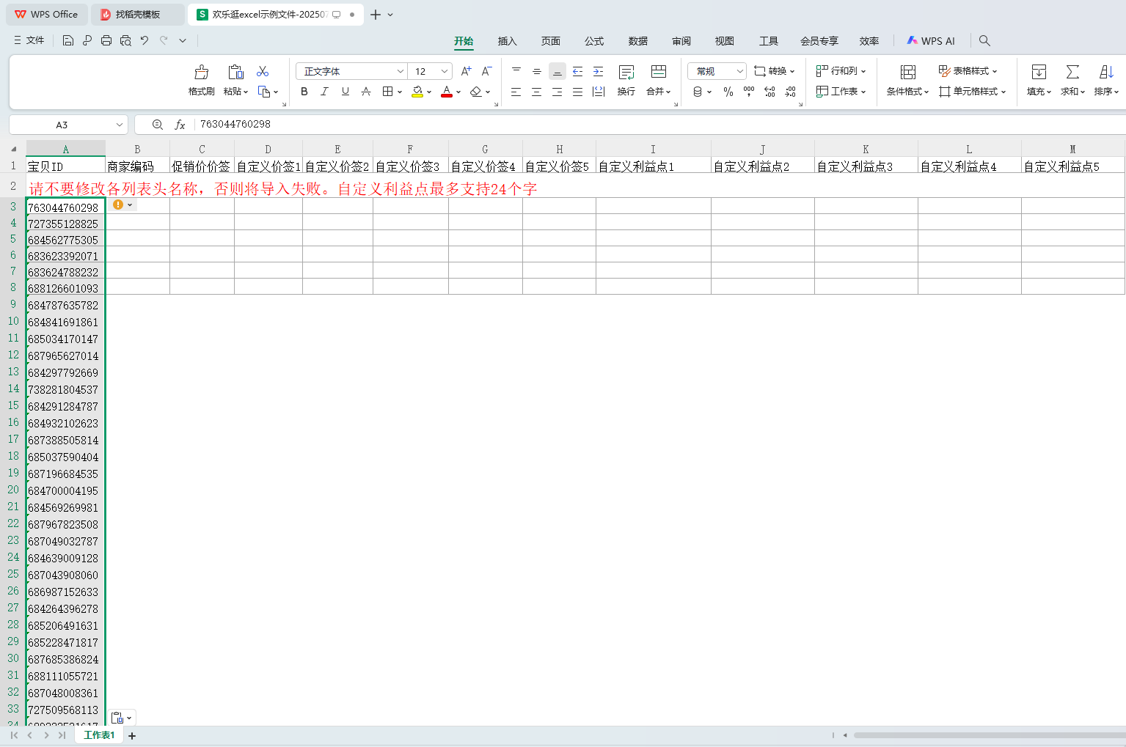
Task: Open the font name dropdown (正文字体)
Action: [401, 71]
